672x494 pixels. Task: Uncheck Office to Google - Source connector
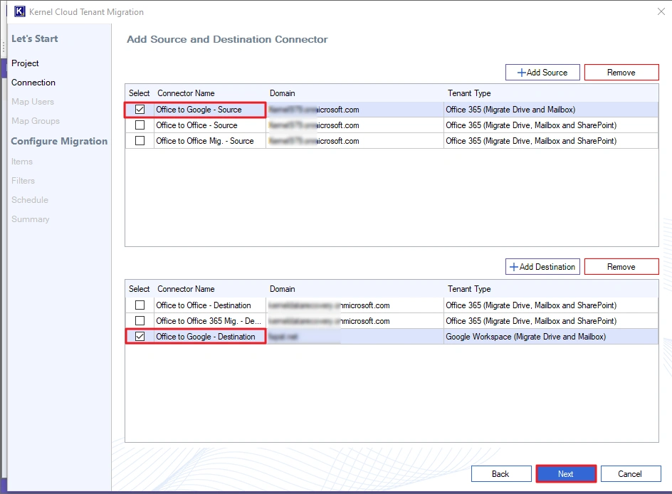tap(140, 110)
